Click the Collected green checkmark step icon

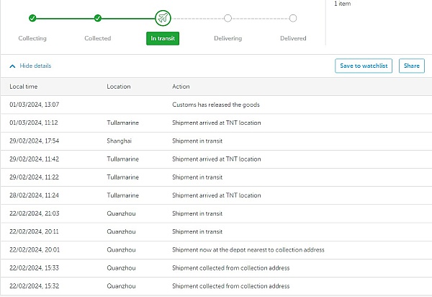(x=97, y=18)
